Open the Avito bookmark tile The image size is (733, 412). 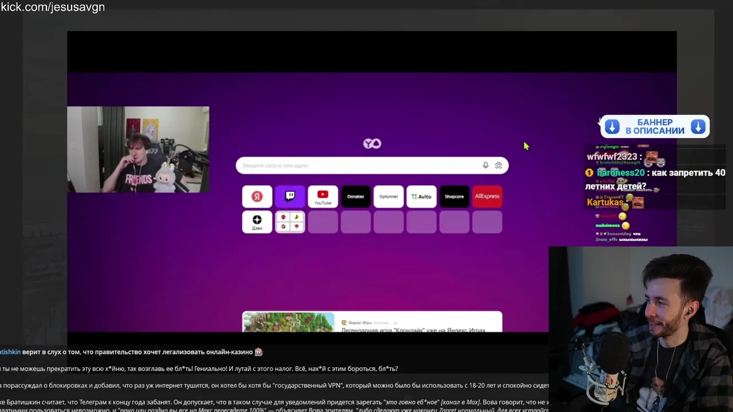pyautogui.click(x=421, y=196)
